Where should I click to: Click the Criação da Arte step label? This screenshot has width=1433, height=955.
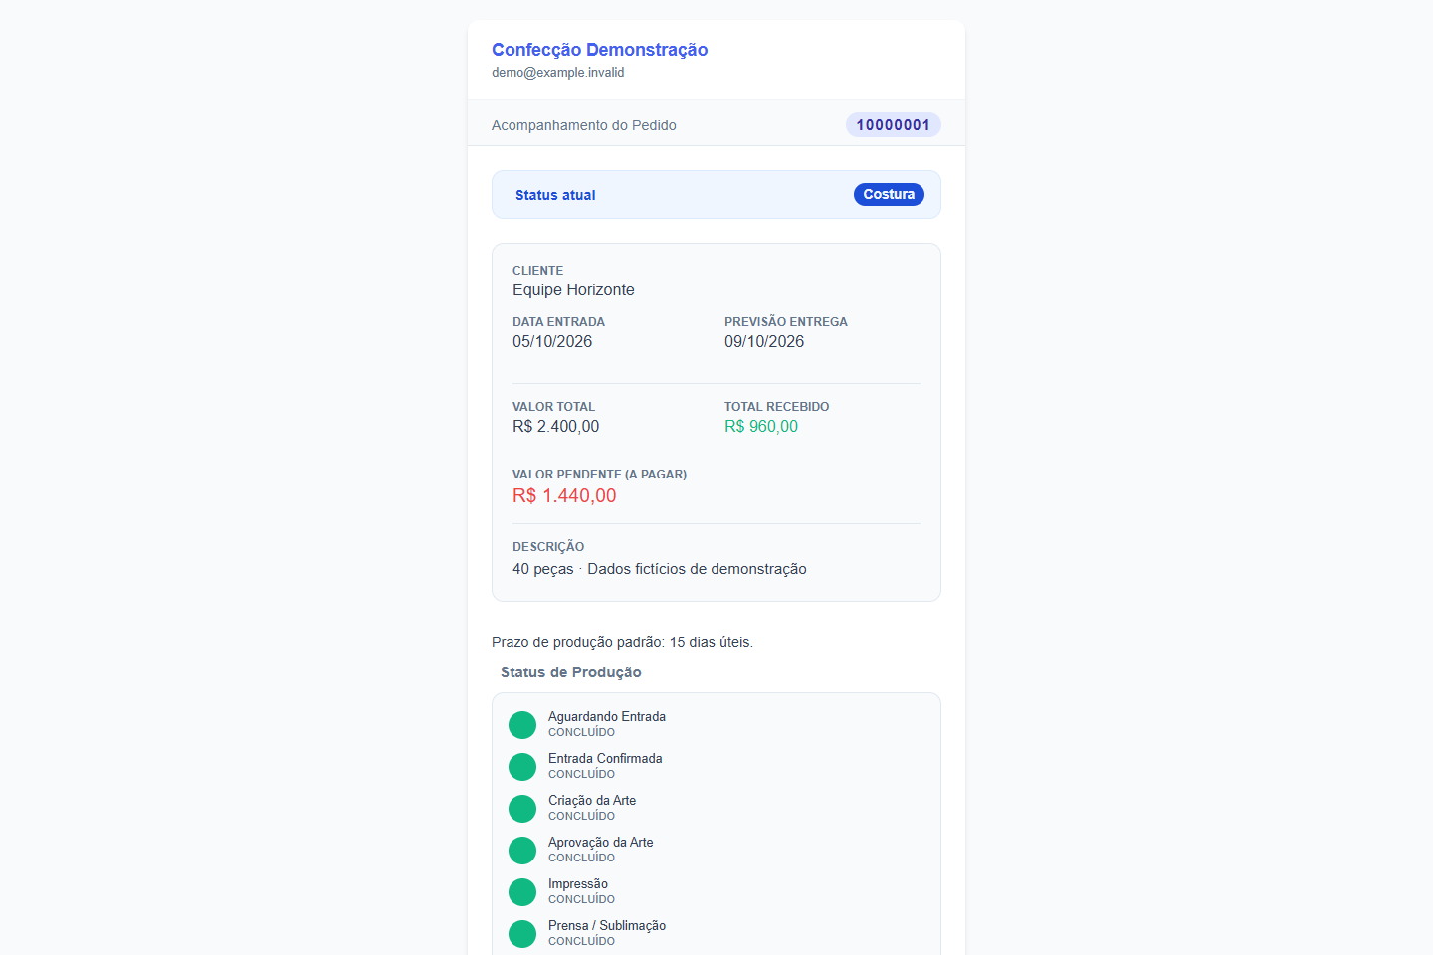pos(592,800)
